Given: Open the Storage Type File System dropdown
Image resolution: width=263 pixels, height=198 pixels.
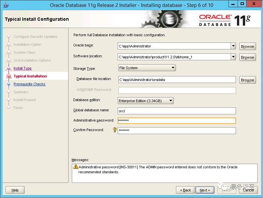Looking at the screenshot, I should click(147, 68).
